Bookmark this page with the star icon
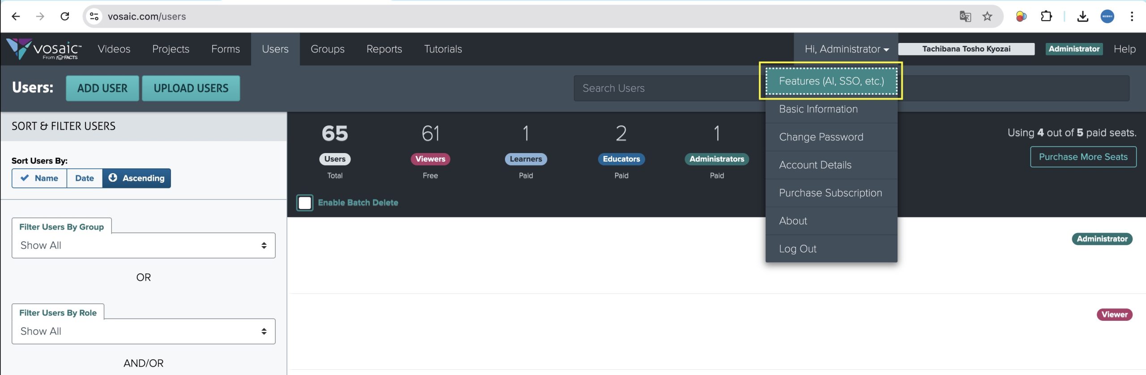Image resolution: width=1146 pixels, height=375 pixels. pos(987,17)
